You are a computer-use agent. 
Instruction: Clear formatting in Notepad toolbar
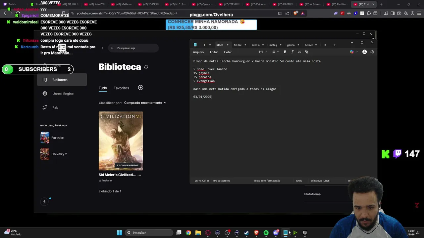click(x=306, y=52)
